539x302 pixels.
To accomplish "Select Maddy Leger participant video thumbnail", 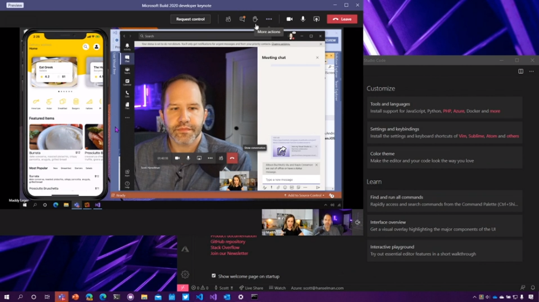I will point(287,222).
